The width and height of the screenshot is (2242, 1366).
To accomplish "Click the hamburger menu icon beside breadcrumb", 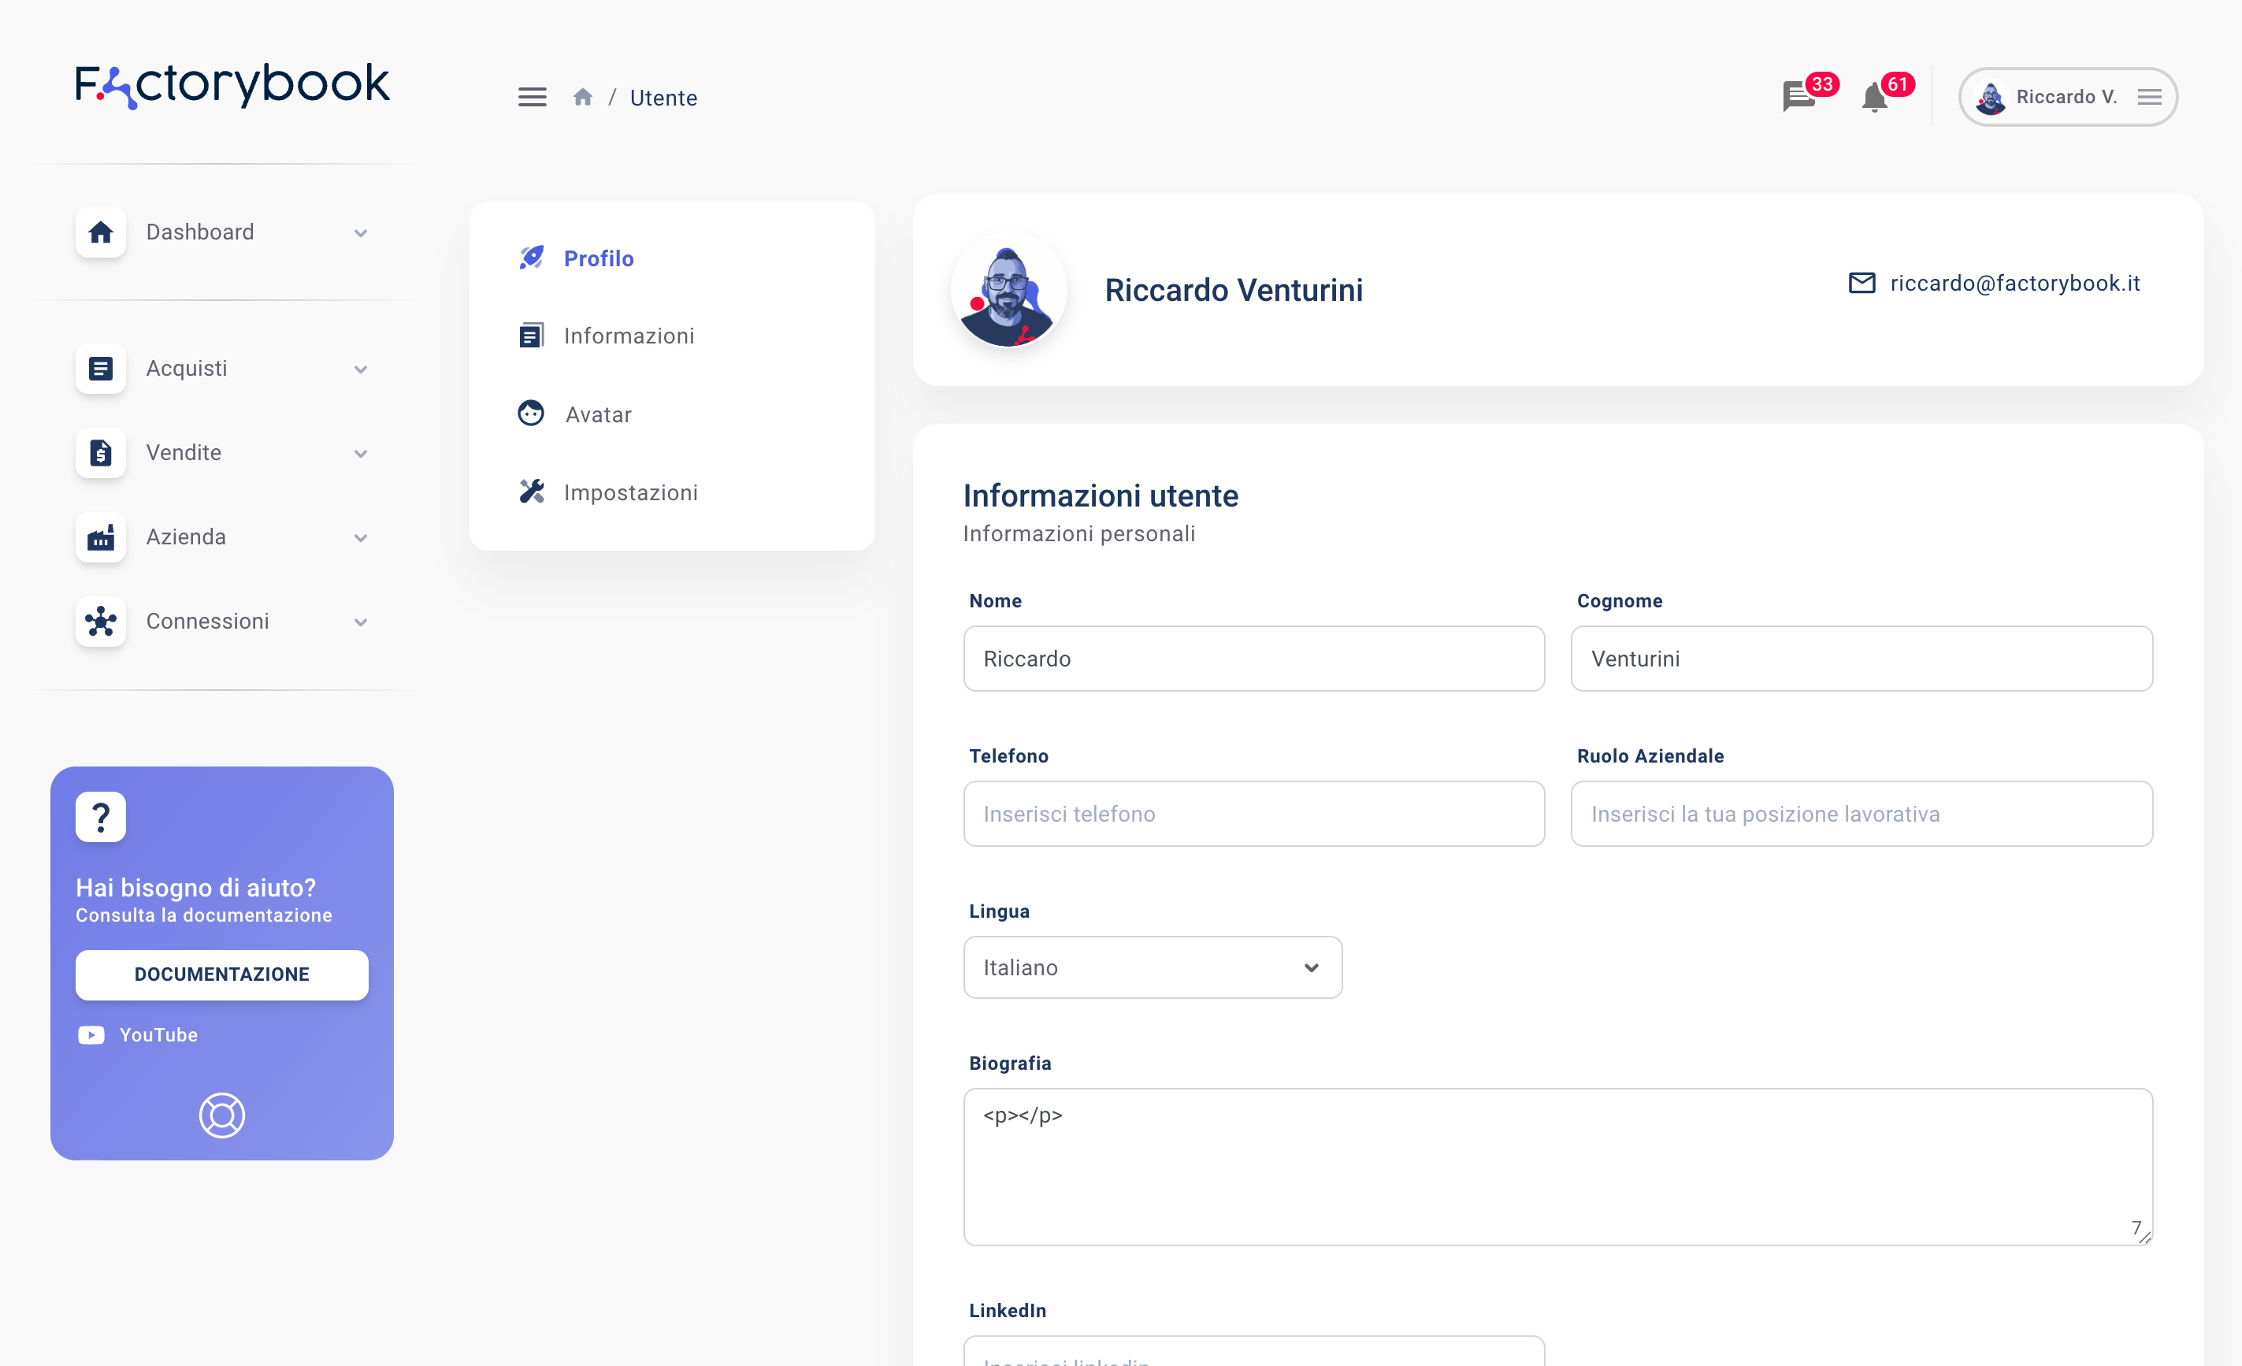I will coord(533,98).
